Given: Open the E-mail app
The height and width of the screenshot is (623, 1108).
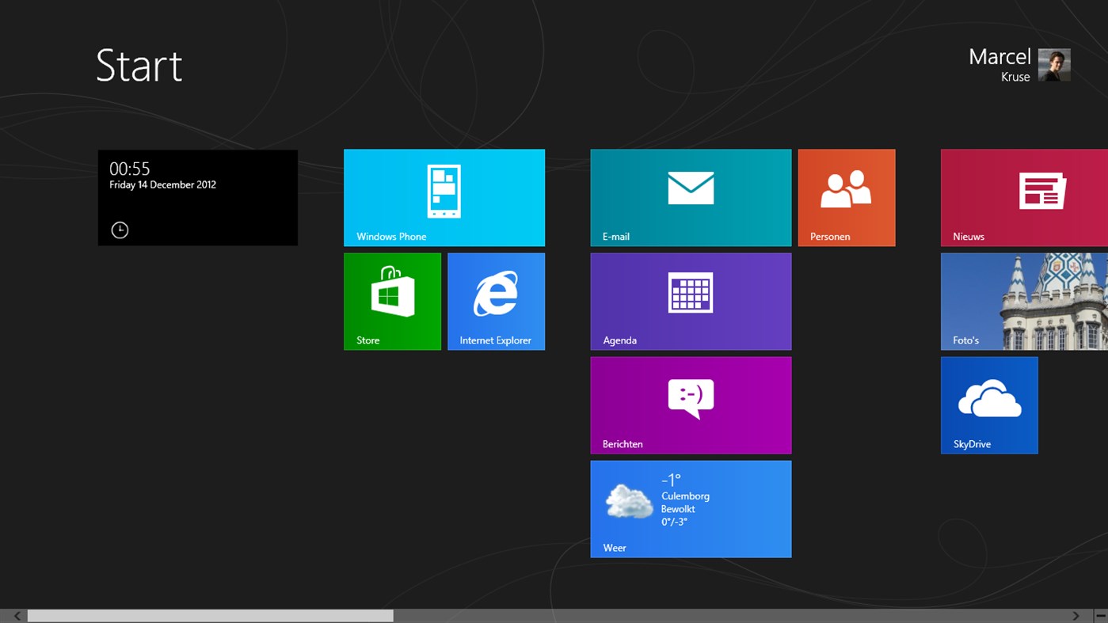Looking at the screenshot, I should pyautogui.click(x=690, y=197).
